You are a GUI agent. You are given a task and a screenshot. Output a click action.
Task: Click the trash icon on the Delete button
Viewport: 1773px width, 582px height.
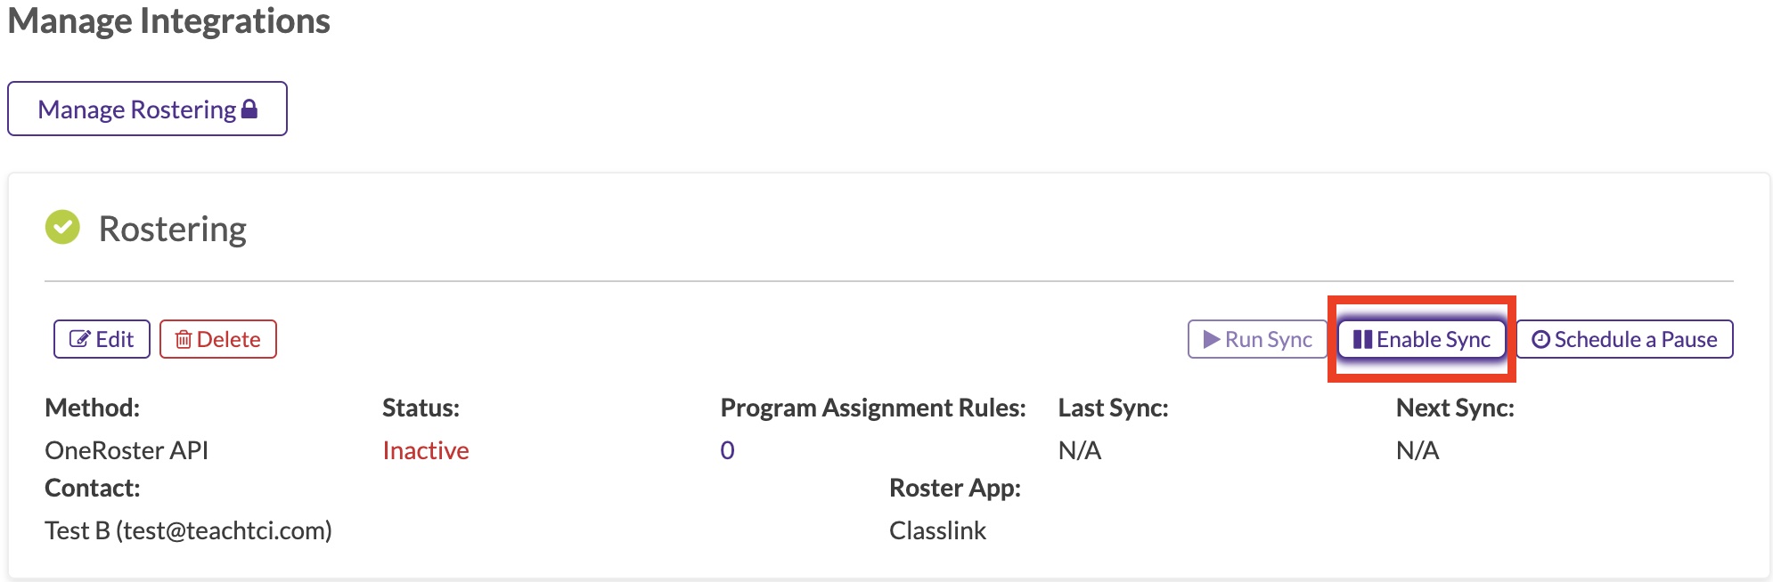tap(184, 338)
